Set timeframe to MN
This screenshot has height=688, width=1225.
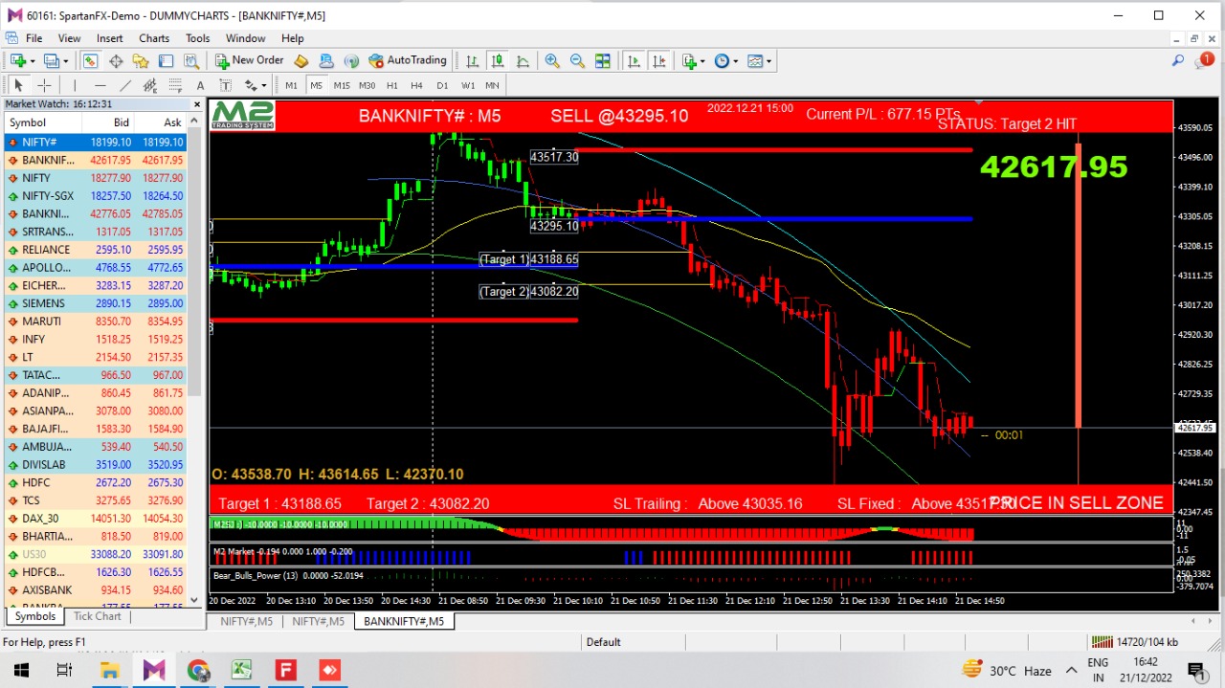[492, 85]
